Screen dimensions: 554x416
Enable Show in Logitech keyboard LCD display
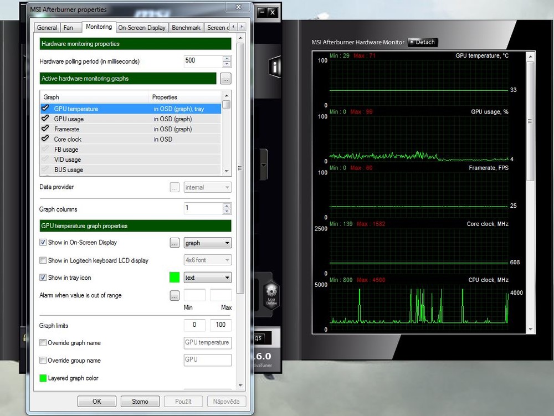pos(43,260)
